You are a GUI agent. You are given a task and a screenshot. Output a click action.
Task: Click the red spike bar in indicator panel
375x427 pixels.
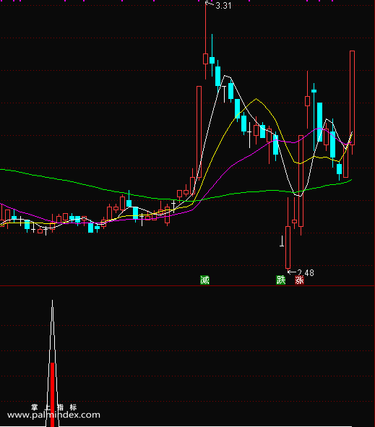click(52, 394)
